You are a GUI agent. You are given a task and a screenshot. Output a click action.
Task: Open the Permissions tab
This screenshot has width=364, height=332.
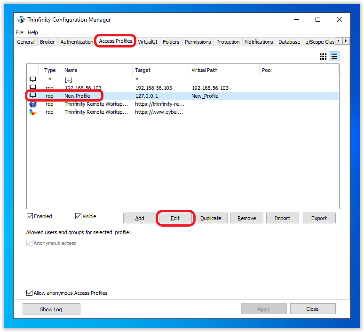198,42
